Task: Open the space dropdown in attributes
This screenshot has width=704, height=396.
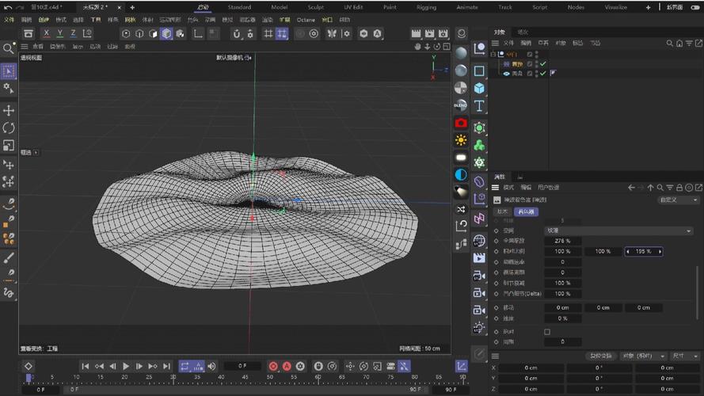Action: [618, 230]
